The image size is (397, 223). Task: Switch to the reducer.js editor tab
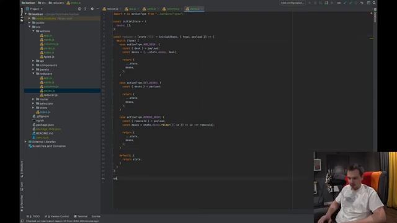112,9
